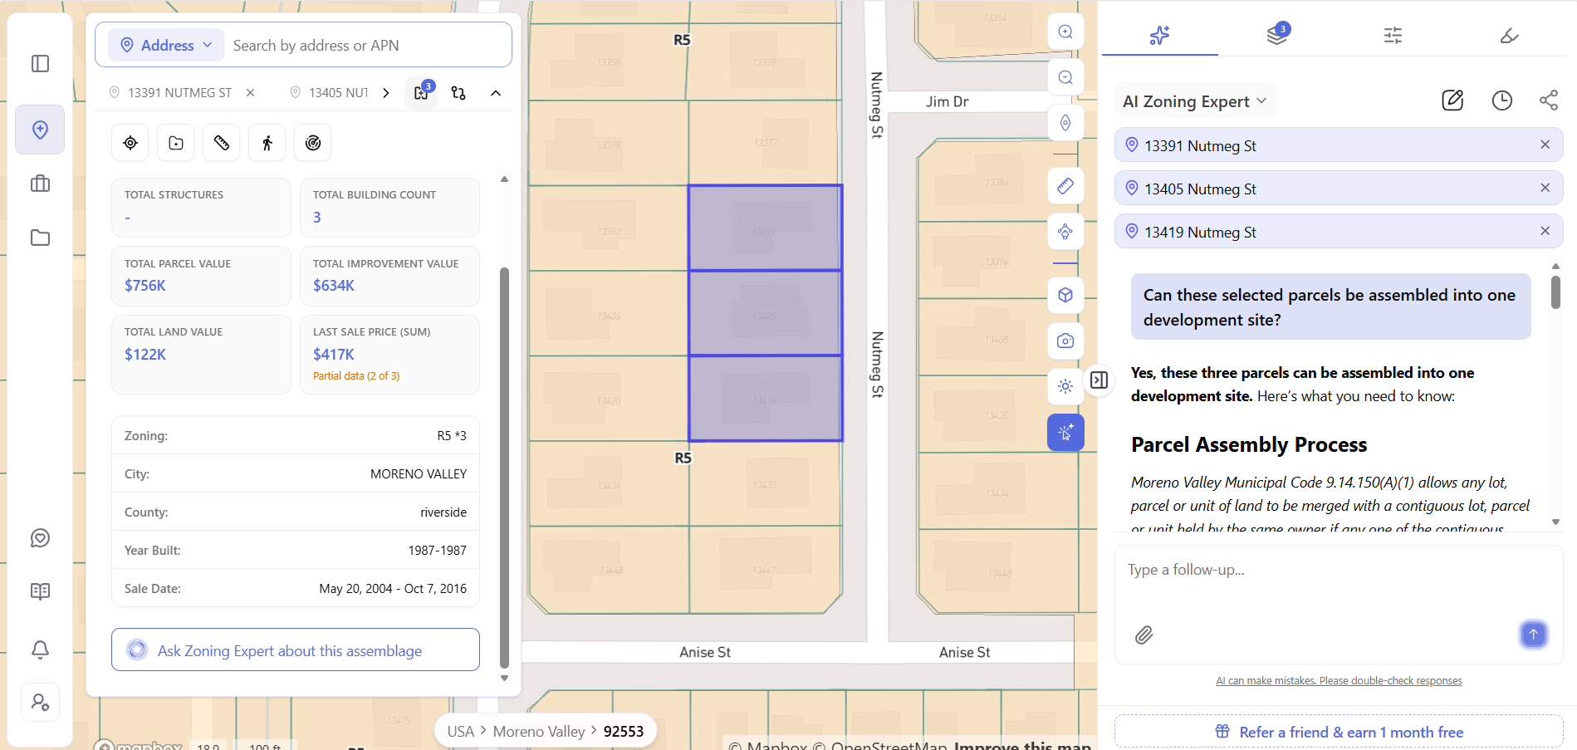Viewport: 1577px width, 750px height.
Task: Click Ask Zoning Expert about this assemblage
Action: tap(296, 650)
